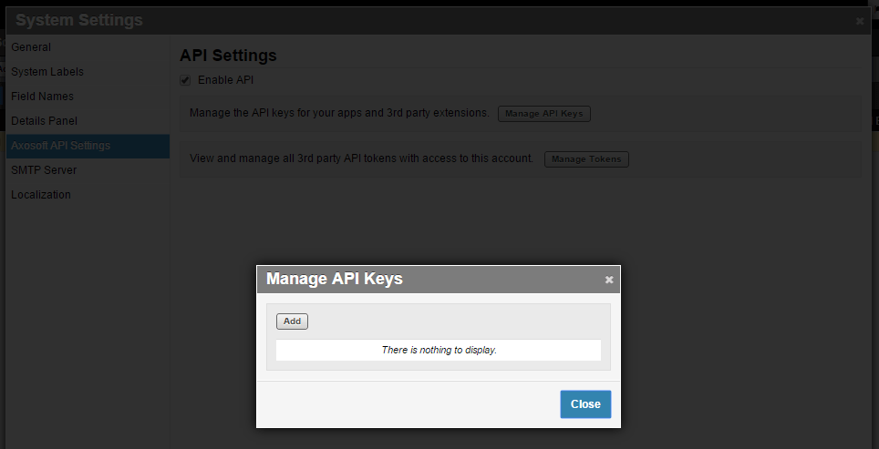Select General in settings sidebar
The width and height of the screenshot is (879, 449).
[x=88, y=47]
